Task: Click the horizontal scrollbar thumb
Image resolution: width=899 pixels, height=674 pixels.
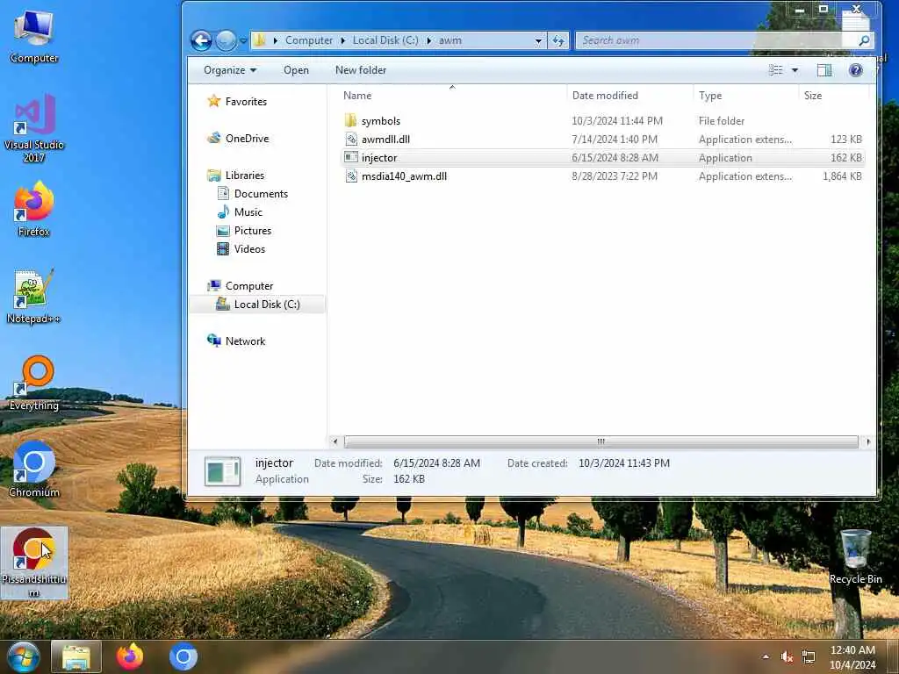Action: pyautogui.click(x=601, y=441)
